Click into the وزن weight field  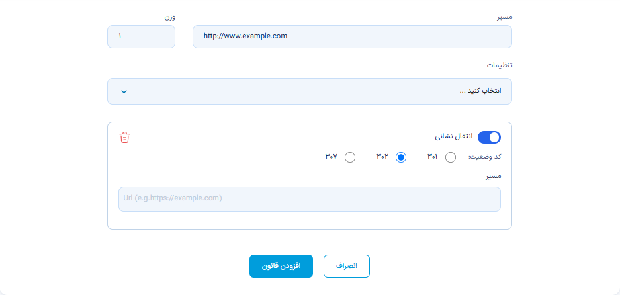pyautogui.click(x=141, y=37)
